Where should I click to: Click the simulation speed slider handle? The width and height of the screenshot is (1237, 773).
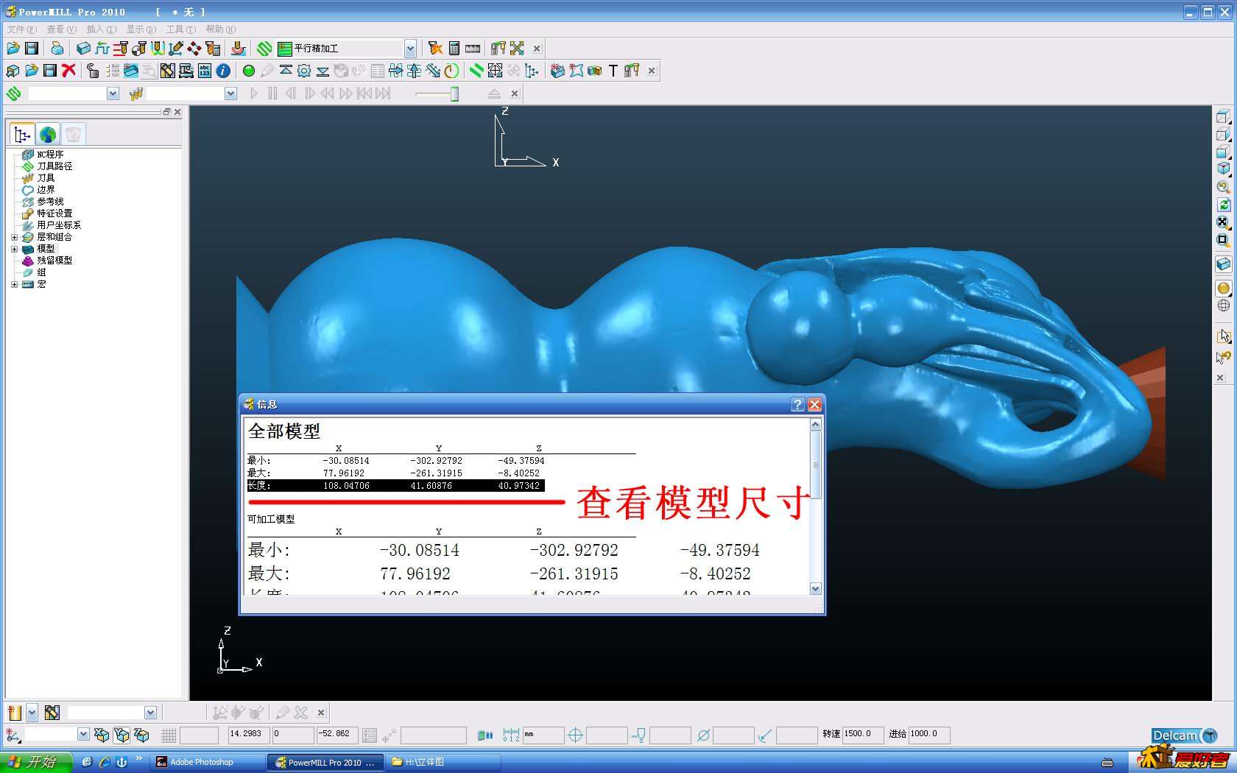point(455,93)
